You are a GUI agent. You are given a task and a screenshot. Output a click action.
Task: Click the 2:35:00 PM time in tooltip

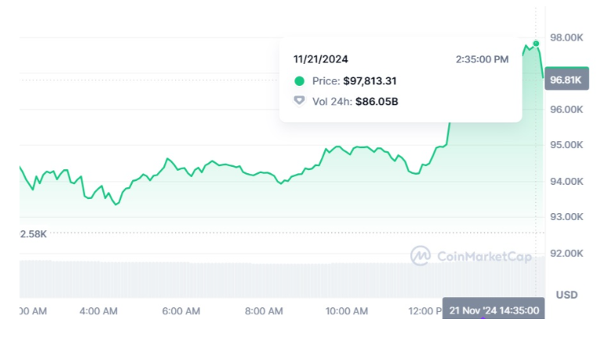tap(482, 59)
